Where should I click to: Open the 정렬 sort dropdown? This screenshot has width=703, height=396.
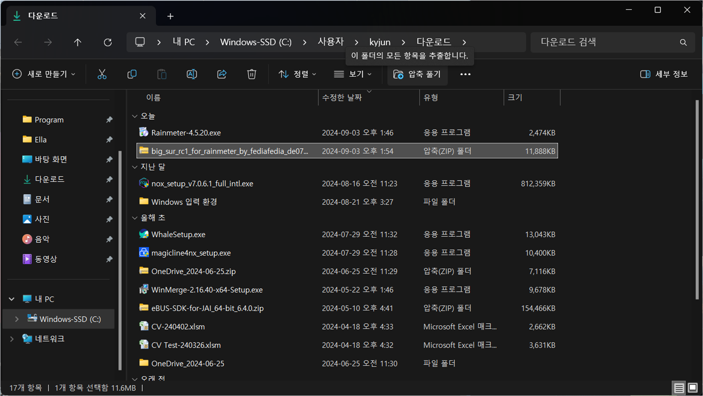pyautogui.click(x=297, y=74)
